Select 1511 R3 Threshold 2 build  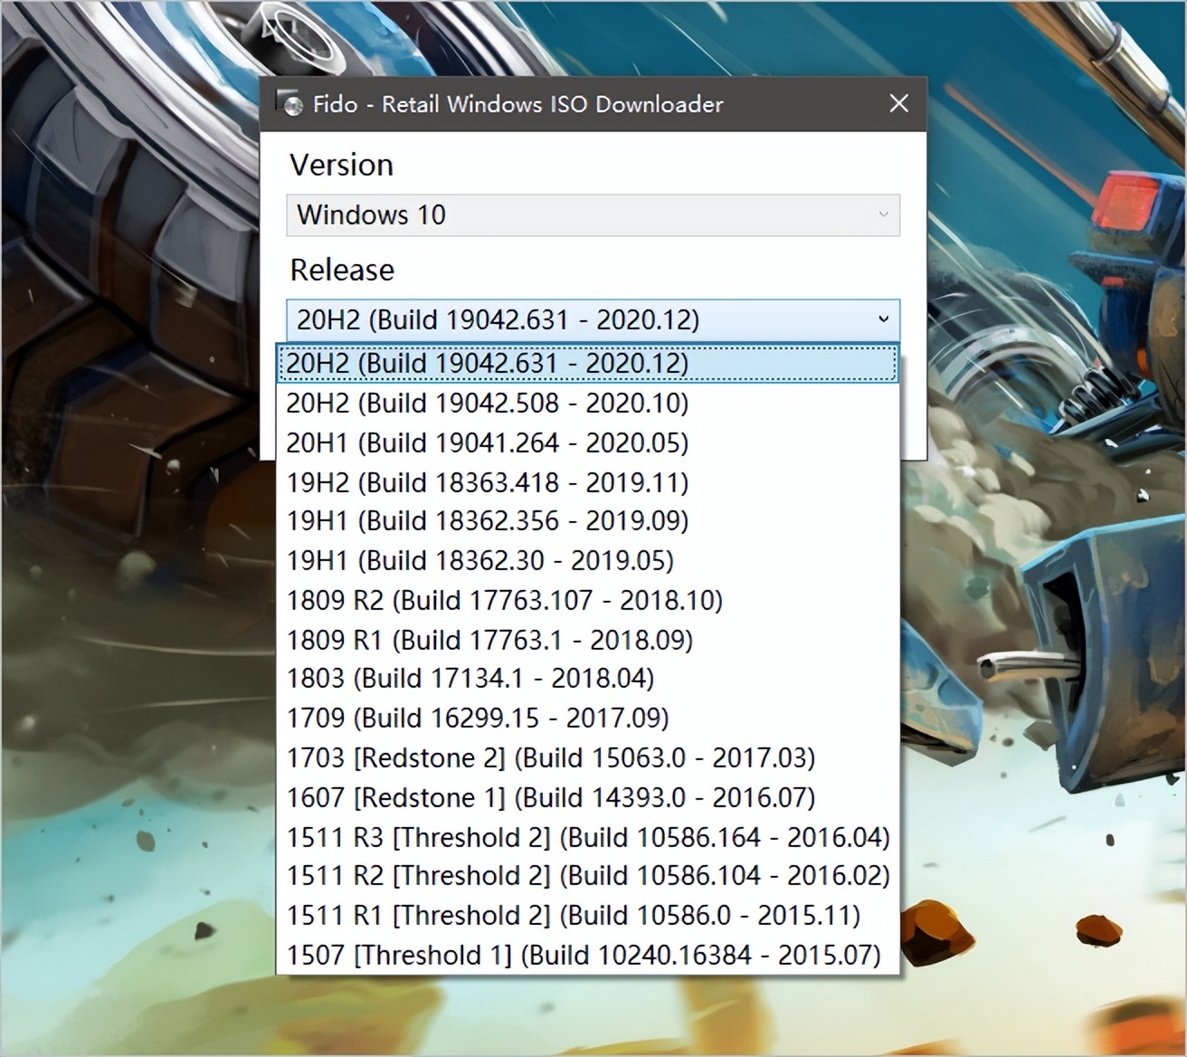pos(588,838)
